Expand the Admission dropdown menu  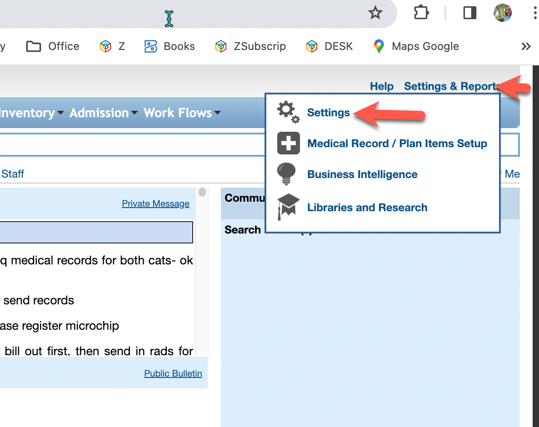[103, 113]
